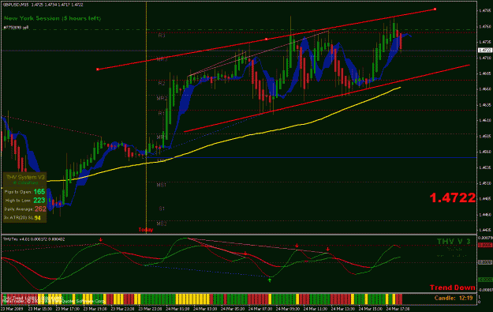Click the green up arrow in the oscillator

coord(270,280)
